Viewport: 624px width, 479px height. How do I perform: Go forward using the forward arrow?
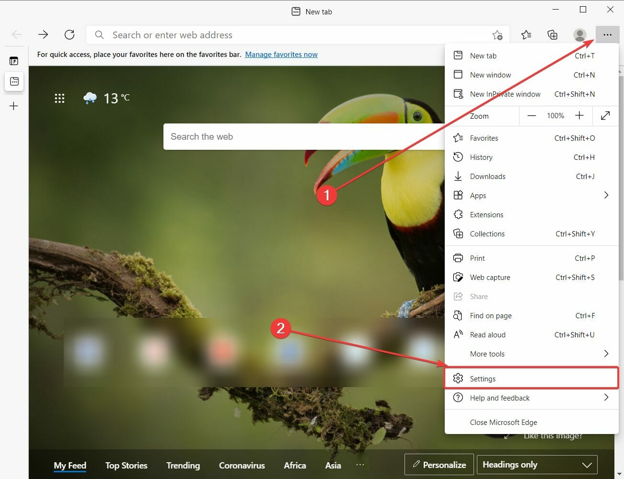click(x=43, y=34)
